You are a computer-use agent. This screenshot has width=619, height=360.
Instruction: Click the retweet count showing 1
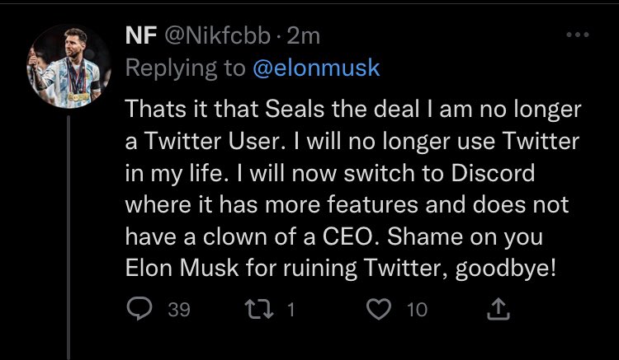(291, 310)
